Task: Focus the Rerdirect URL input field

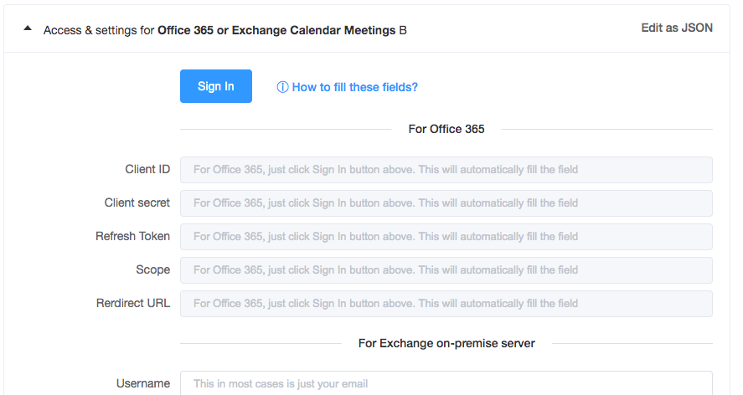Action: (446, 304)
